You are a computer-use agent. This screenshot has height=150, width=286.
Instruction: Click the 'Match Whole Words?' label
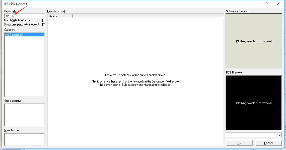point(17,20)
